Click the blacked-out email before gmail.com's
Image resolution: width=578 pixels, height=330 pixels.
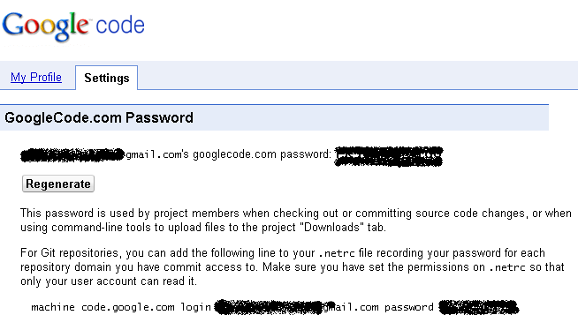[x=72, y=155]
